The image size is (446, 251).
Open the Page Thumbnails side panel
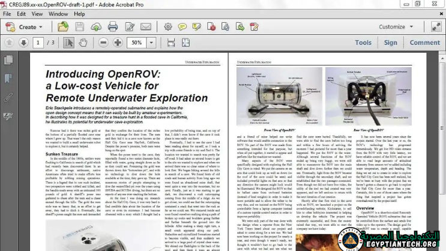(x=8, y=60)
